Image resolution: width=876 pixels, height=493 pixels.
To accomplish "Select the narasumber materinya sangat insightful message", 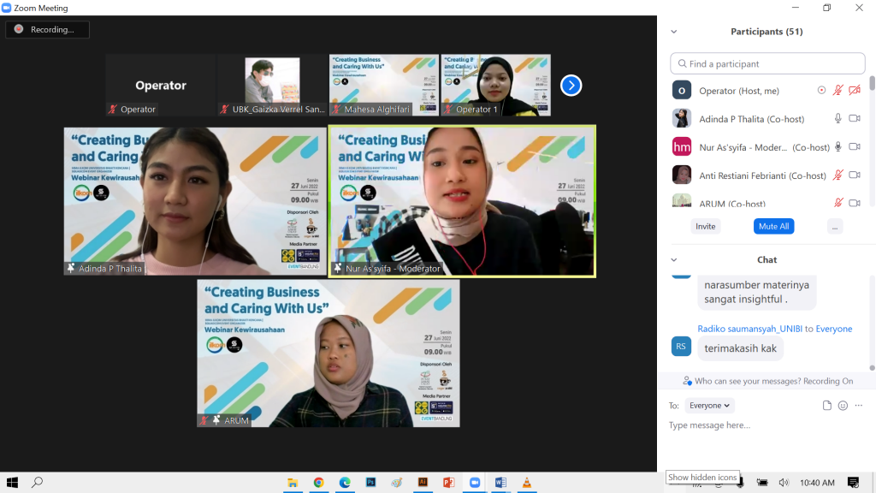I will coord(756,292).
